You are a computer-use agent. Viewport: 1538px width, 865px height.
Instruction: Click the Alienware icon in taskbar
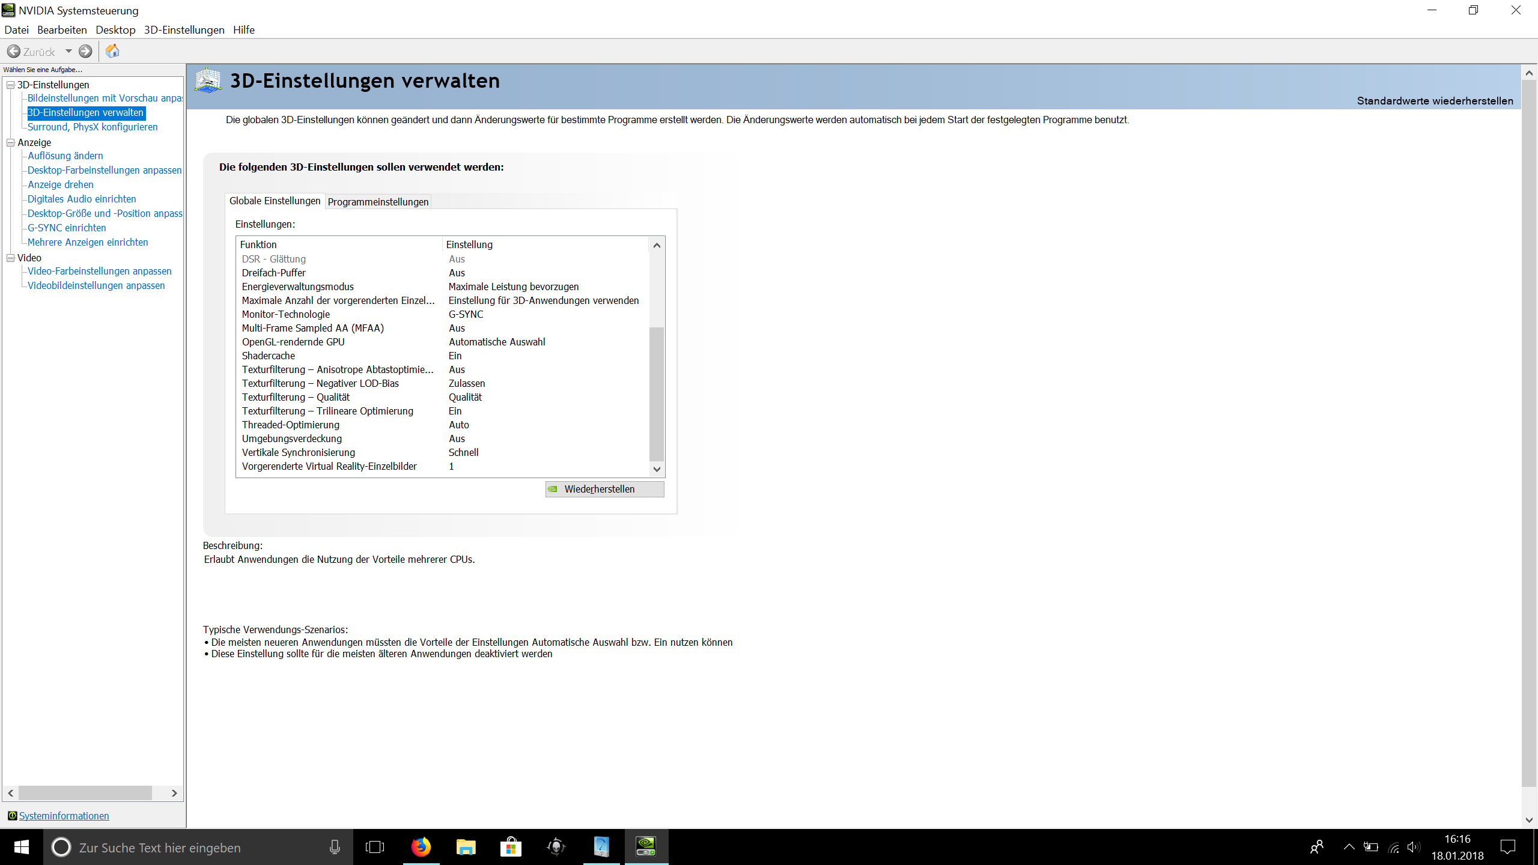coord(556,847)
